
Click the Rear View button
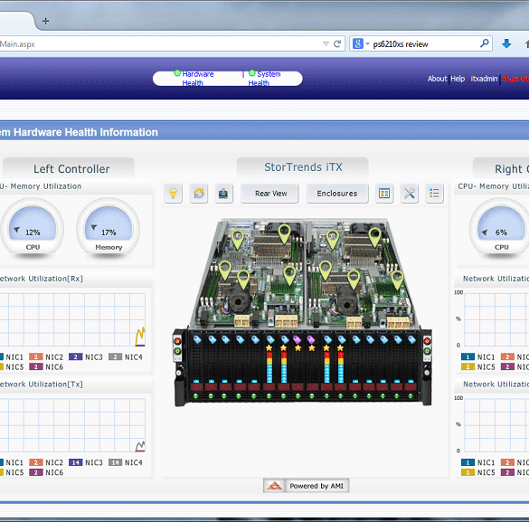(x=269, y=194)
